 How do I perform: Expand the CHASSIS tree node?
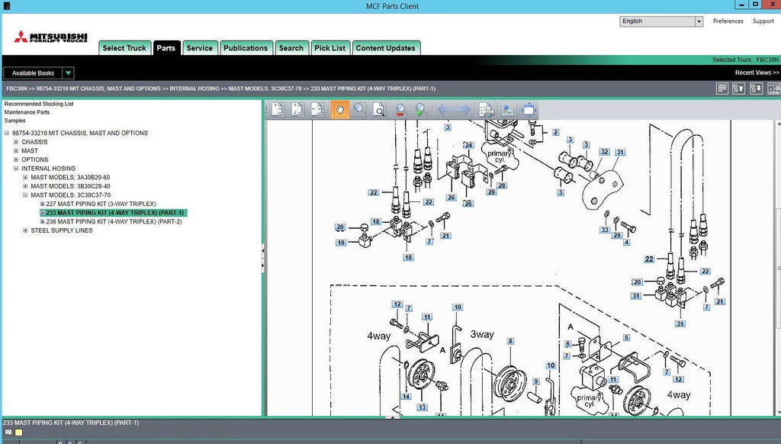[x=16, y=142]
